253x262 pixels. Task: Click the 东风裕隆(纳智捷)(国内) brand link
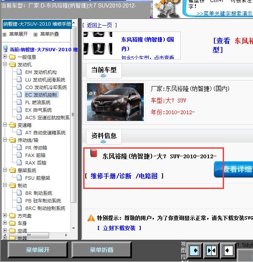point(148,44)
